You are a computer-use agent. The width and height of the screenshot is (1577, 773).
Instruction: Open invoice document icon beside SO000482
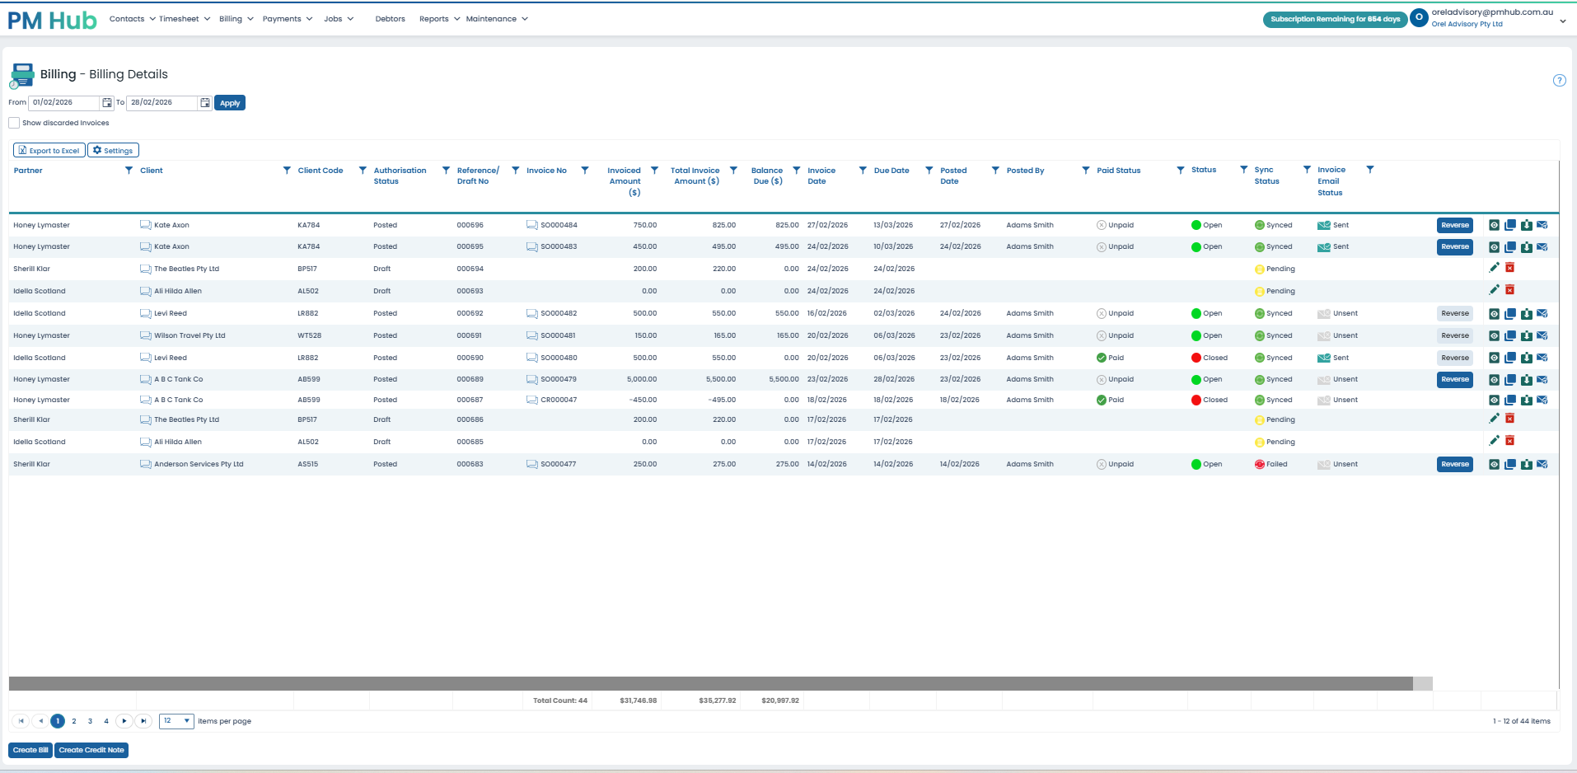click(x=532, y=314)
